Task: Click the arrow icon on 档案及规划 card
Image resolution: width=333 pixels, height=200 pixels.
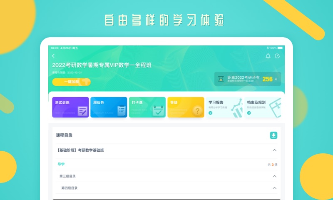Action: [249, 113]
